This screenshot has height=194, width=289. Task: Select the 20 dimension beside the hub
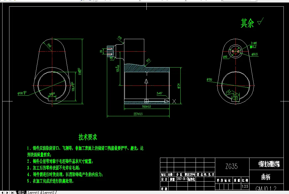pyautogui.click(x=101, y=51)
